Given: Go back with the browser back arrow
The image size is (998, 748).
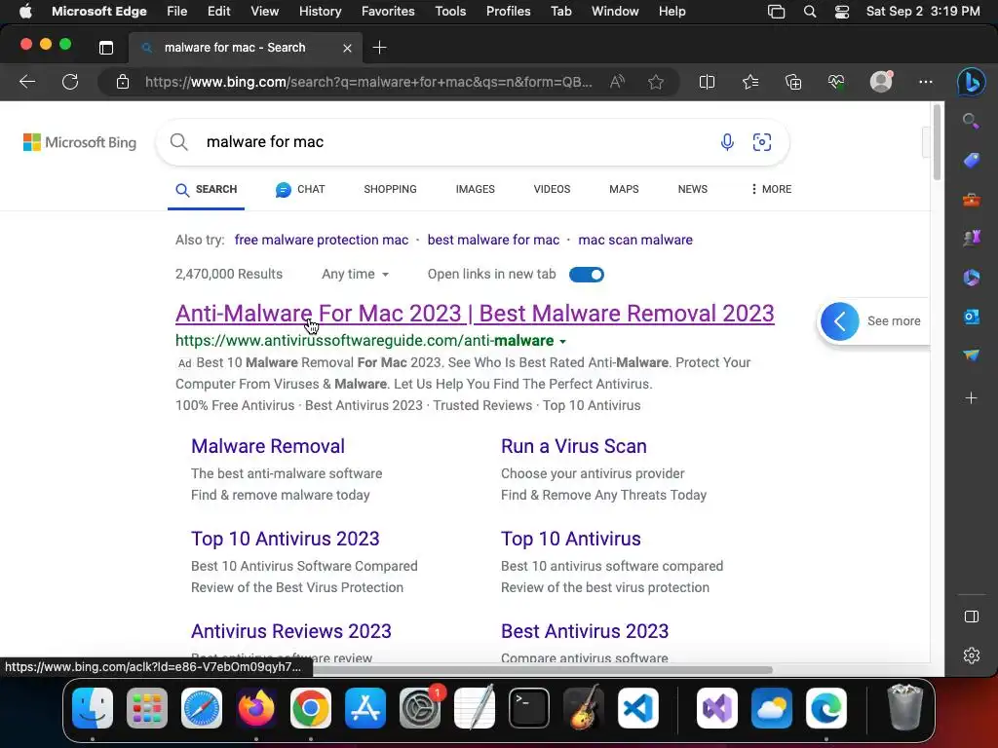Looking at the screenshot, I should 27,82.
